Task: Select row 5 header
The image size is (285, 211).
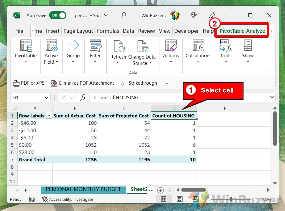Action: click(12, 145)
